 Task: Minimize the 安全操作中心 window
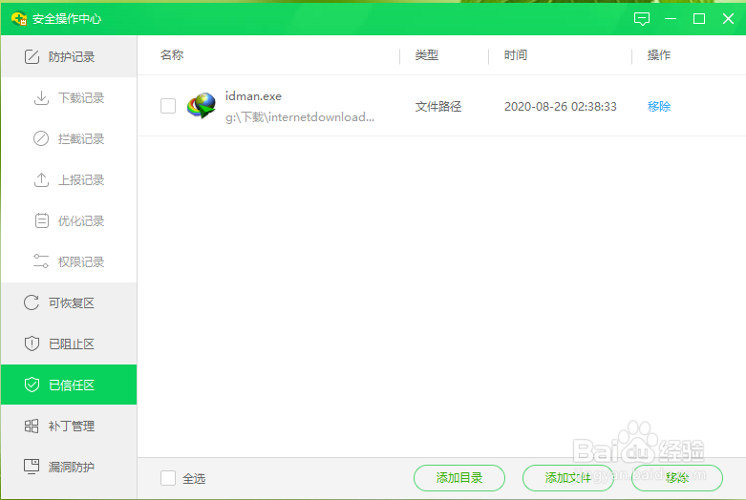671,18
